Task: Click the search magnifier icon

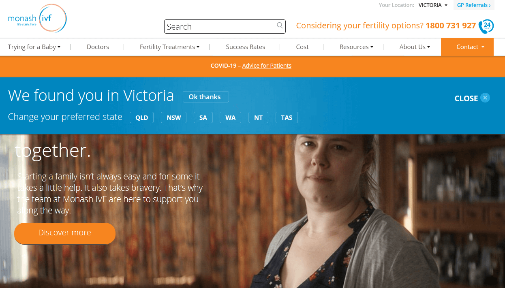Action: coord(280,26)
